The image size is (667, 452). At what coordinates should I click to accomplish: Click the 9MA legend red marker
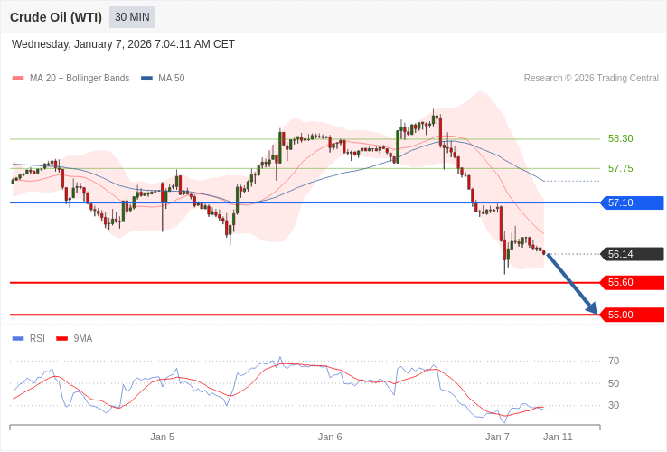pyautogui.click(x=61, y=339)
